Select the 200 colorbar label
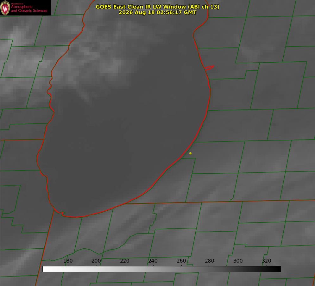 (x=96, y=261)
